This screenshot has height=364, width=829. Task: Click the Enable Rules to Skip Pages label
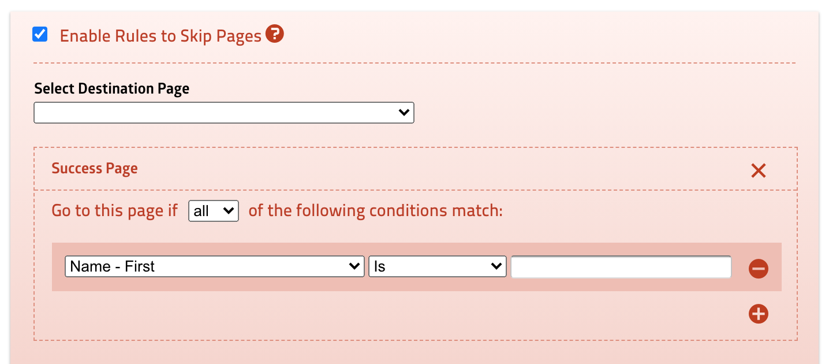(x=160, y=36)
